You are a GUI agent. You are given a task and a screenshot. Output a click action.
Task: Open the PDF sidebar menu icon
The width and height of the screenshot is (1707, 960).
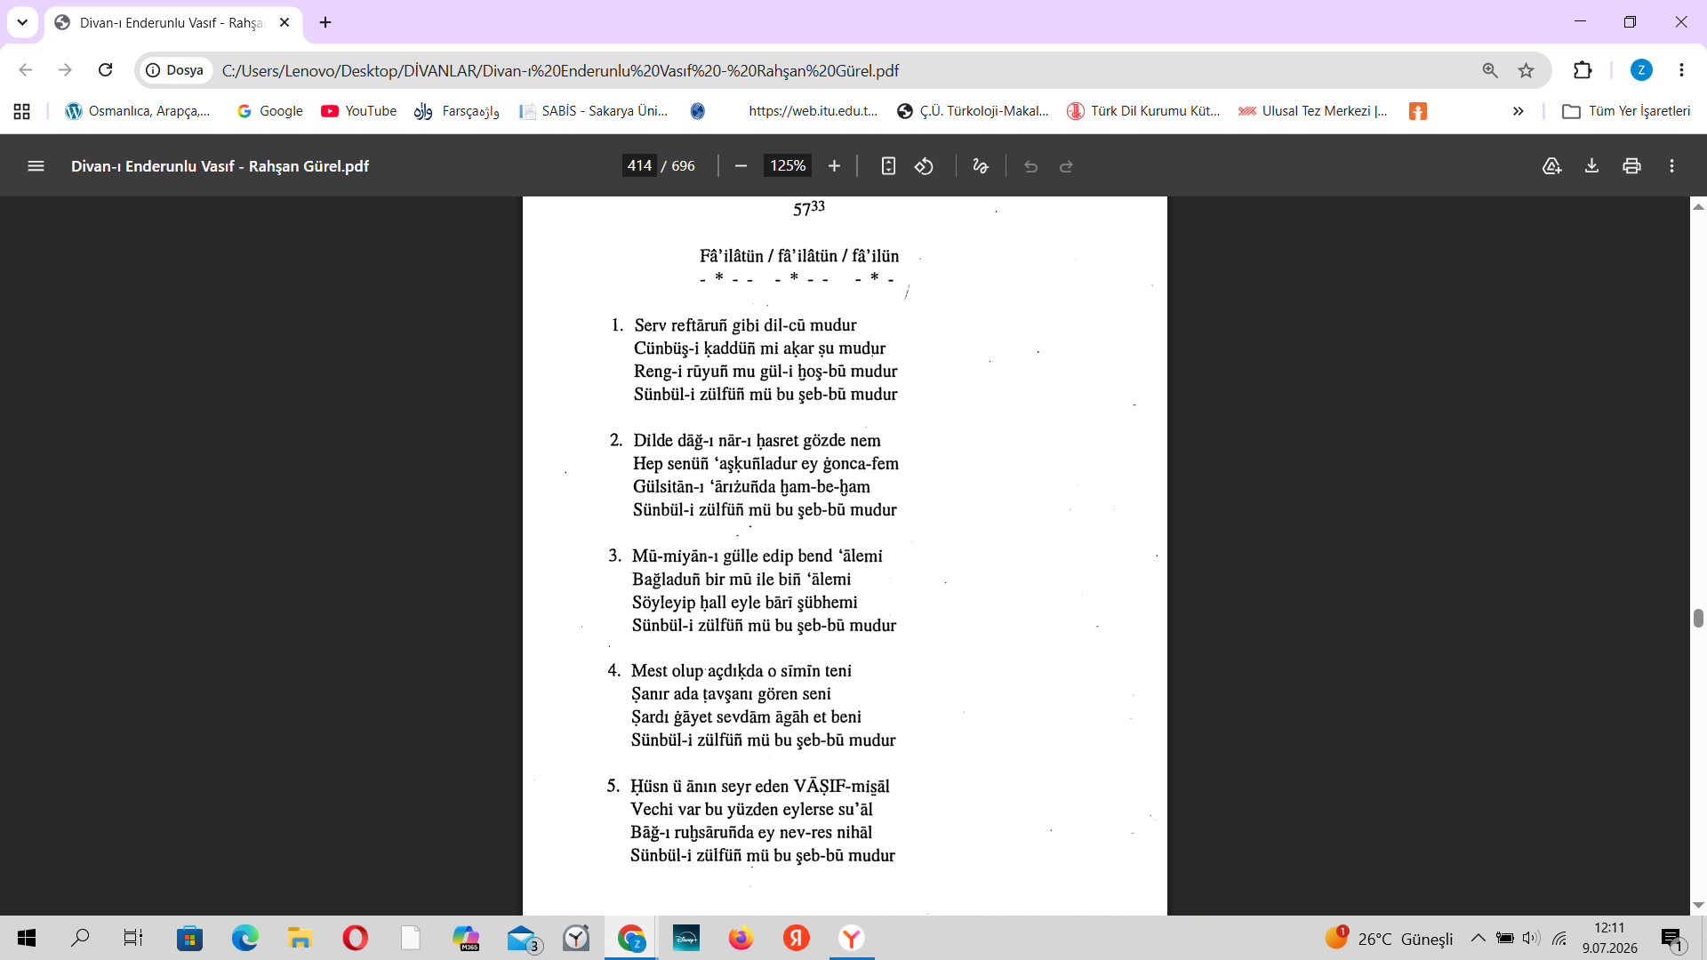pyautogui.click(x=36, y=166)
